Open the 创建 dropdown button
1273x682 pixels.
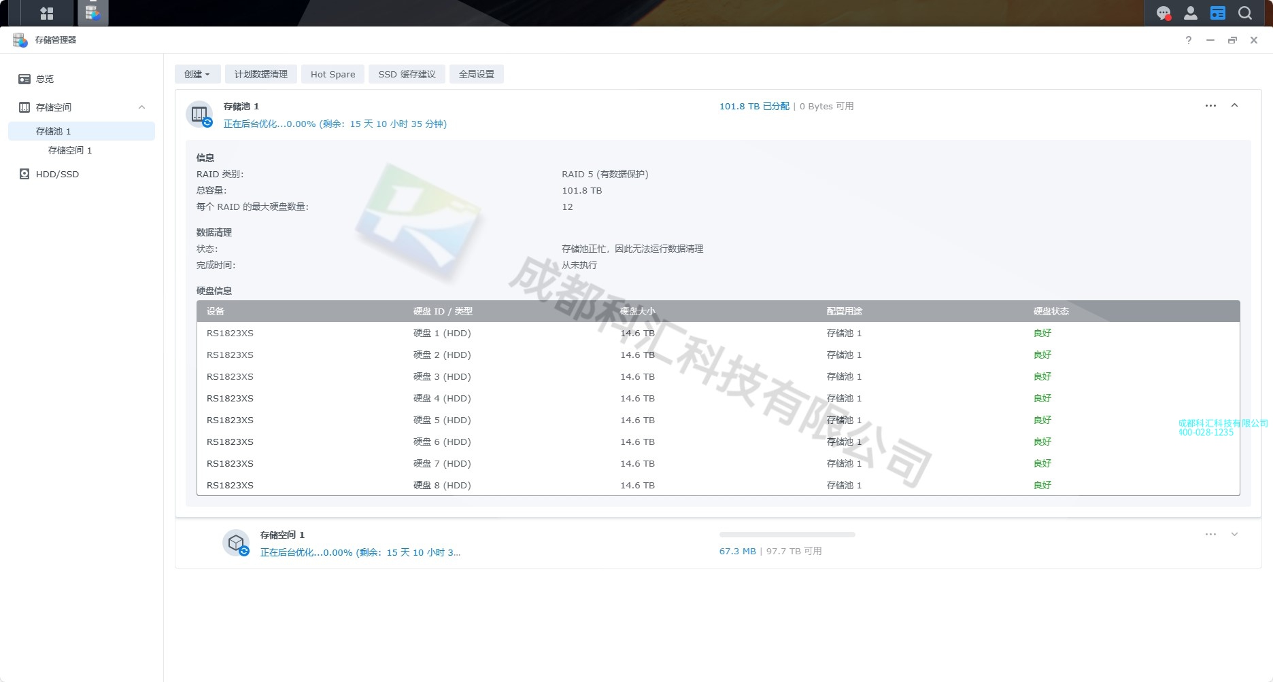click(197, 74)
